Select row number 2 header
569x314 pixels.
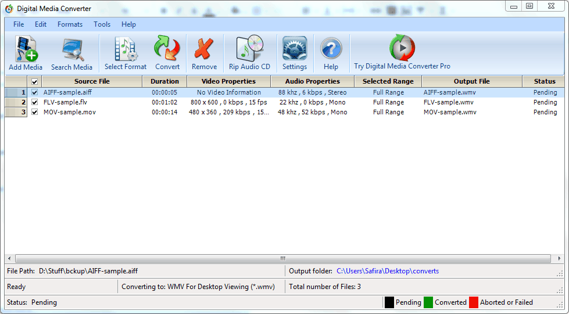coord(16,102)
